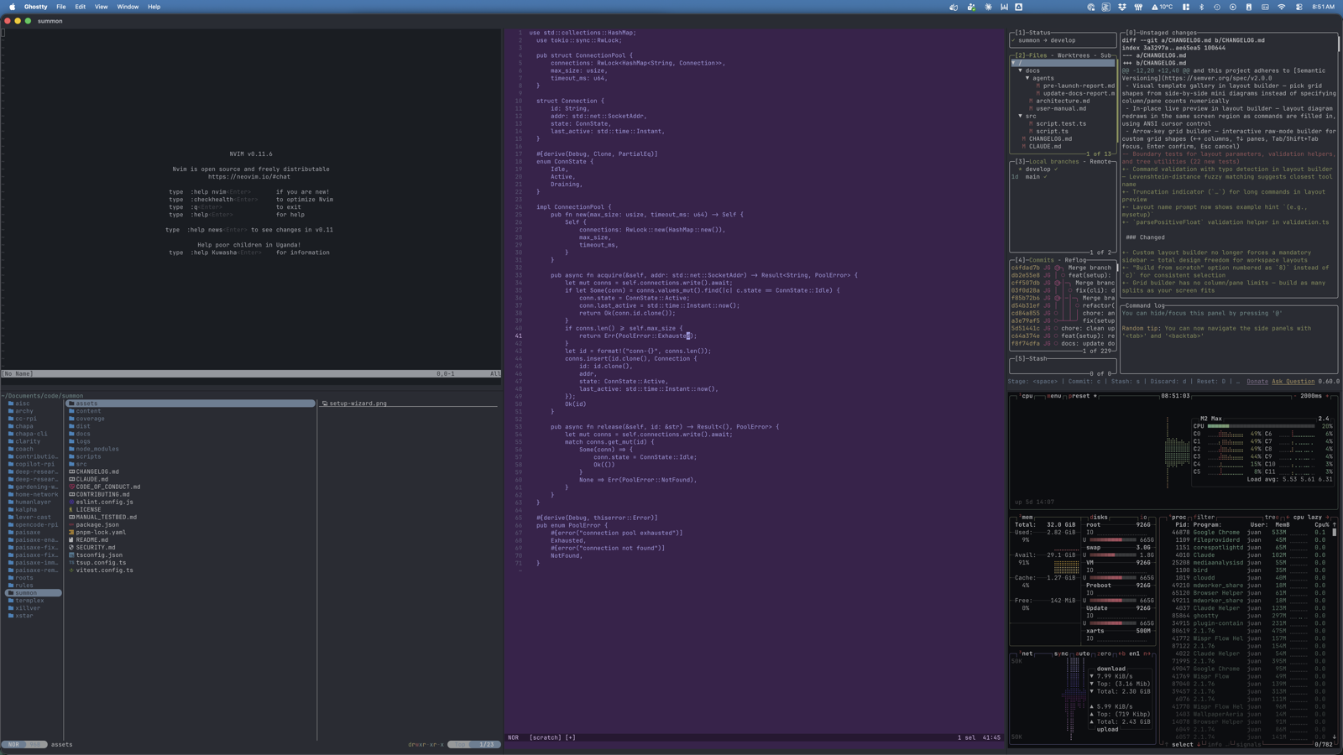Click the image icon beside setup-wizard.png
The height and width of the screenshot is (755, 1343).
coord(323,403)
